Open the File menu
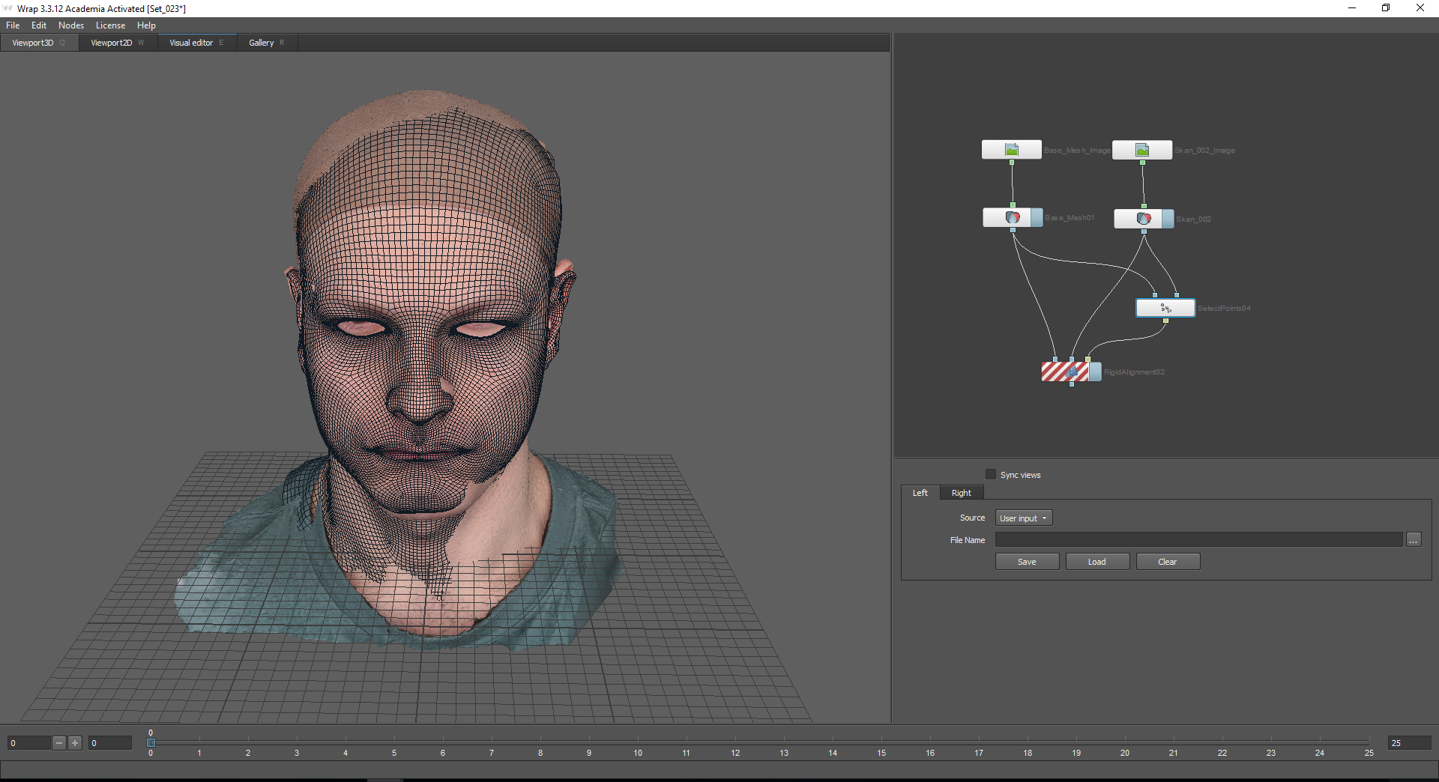 coord(13,25)
